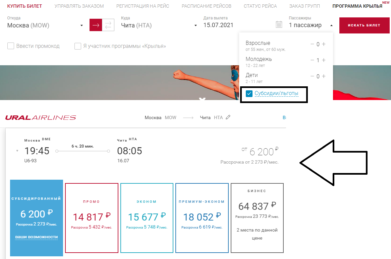Click arrival time 08:05

click(130, 151)
